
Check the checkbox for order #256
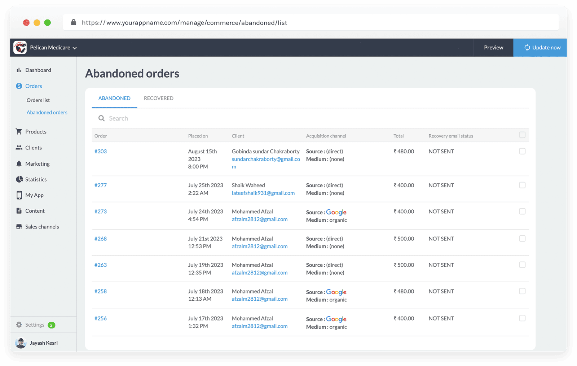[x=522, y=318]
